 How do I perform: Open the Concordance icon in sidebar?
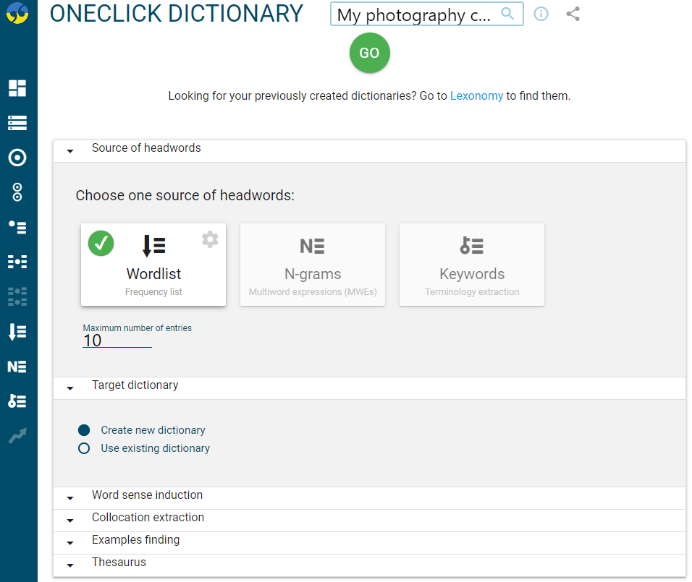(17, 123)
